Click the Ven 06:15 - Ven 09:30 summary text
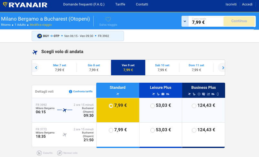Screen dimensions: 259x157 coord(78,36)
